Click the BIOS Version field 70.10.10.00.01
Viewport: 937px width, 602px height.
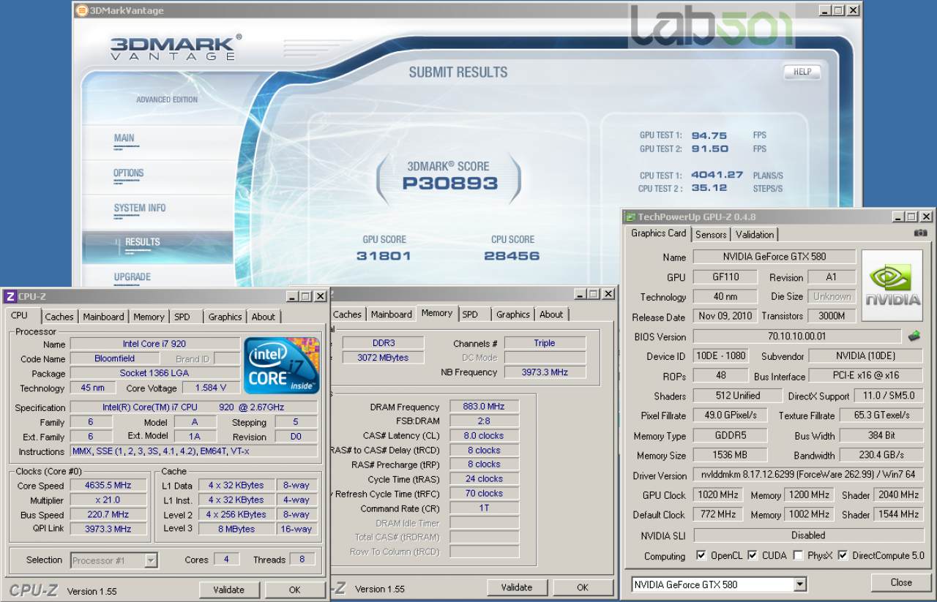coord(796,336)
